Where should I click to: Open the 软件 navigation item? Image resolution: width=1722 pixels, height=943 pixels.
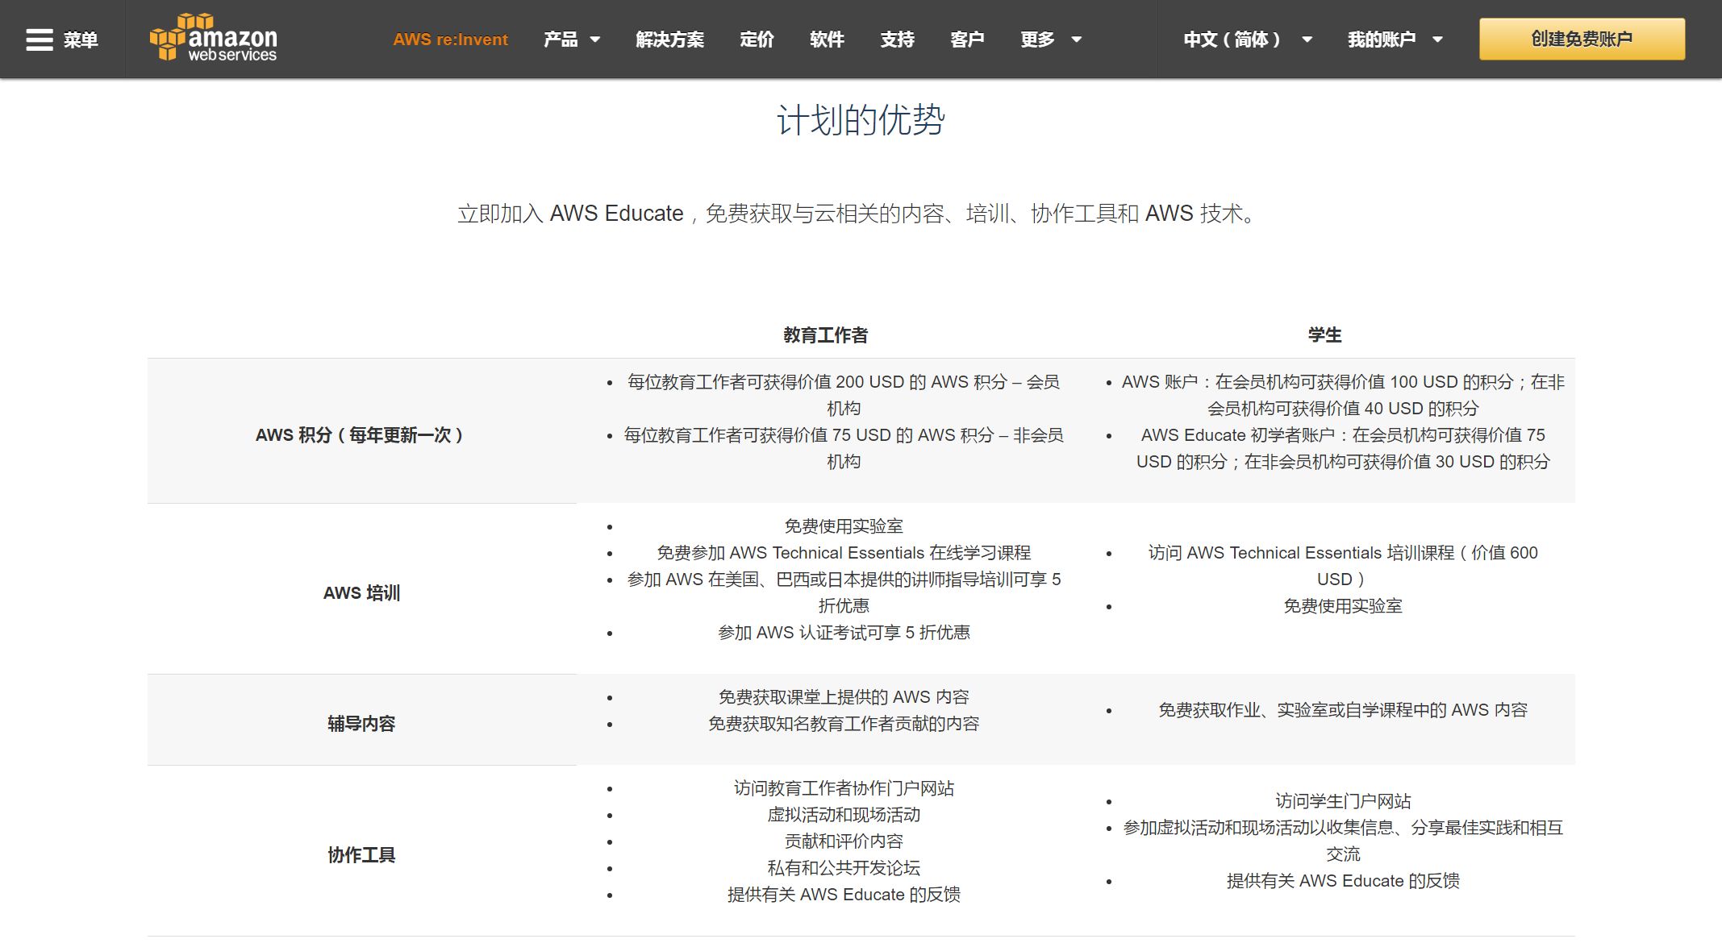(827, 39)
